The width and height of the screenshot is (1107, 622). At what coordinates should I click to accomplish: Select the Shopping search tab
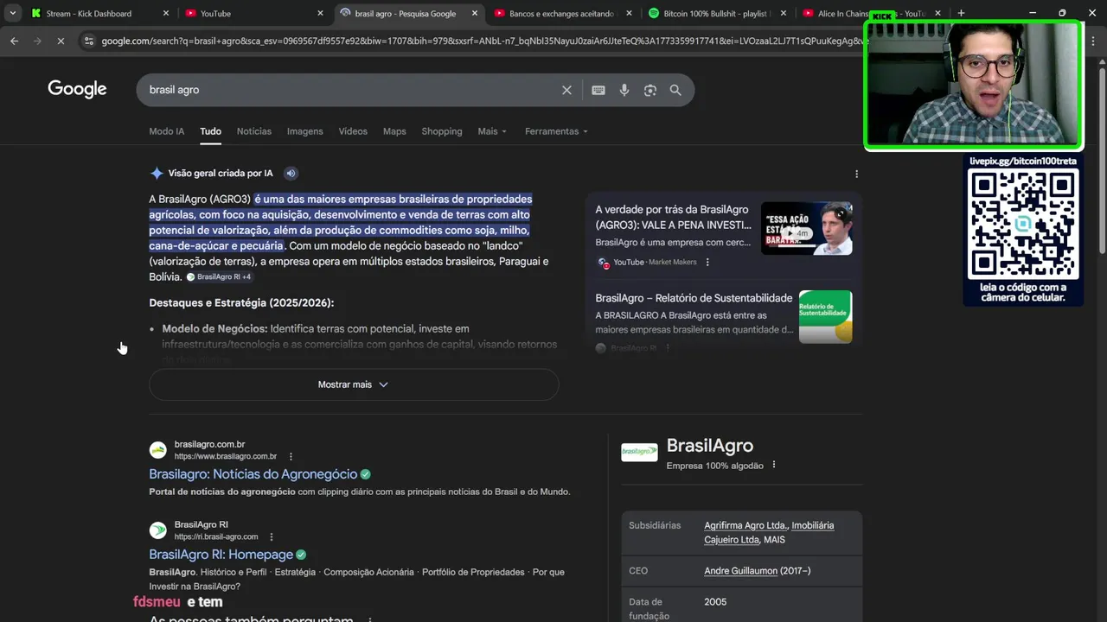pos(442,131)
